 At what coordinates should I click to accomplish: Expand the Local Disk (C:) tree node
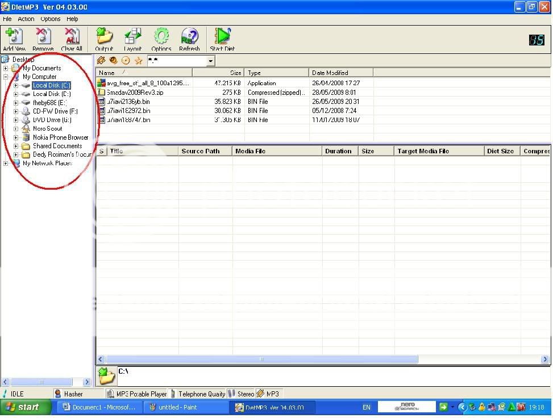click(x=16, y=86)
